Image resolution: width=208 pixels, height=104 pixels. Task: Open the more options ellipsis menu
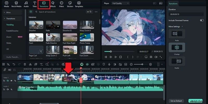(96, 12)
